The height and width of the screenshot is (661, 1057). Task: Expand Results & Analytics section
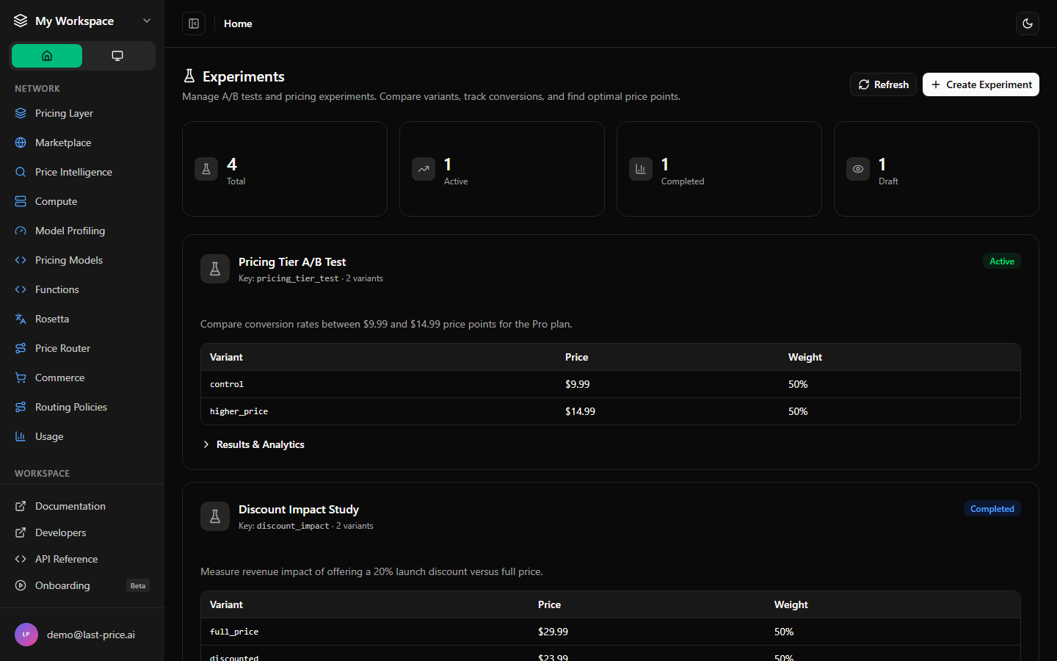coord(253,444)
